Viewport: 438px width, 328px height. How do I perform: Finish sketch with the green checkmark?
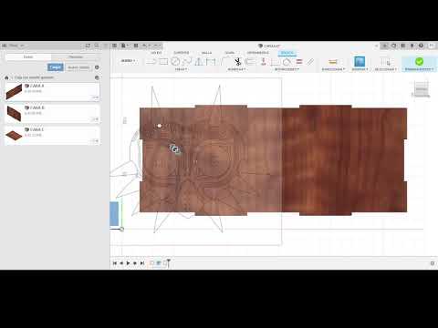[x=419, y=61]
